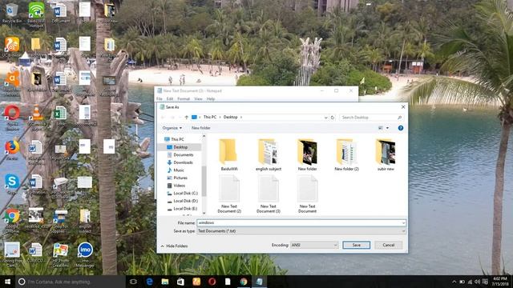Select the Firefox desktop shortcut

pyautogui.click(x=12, y=150)
